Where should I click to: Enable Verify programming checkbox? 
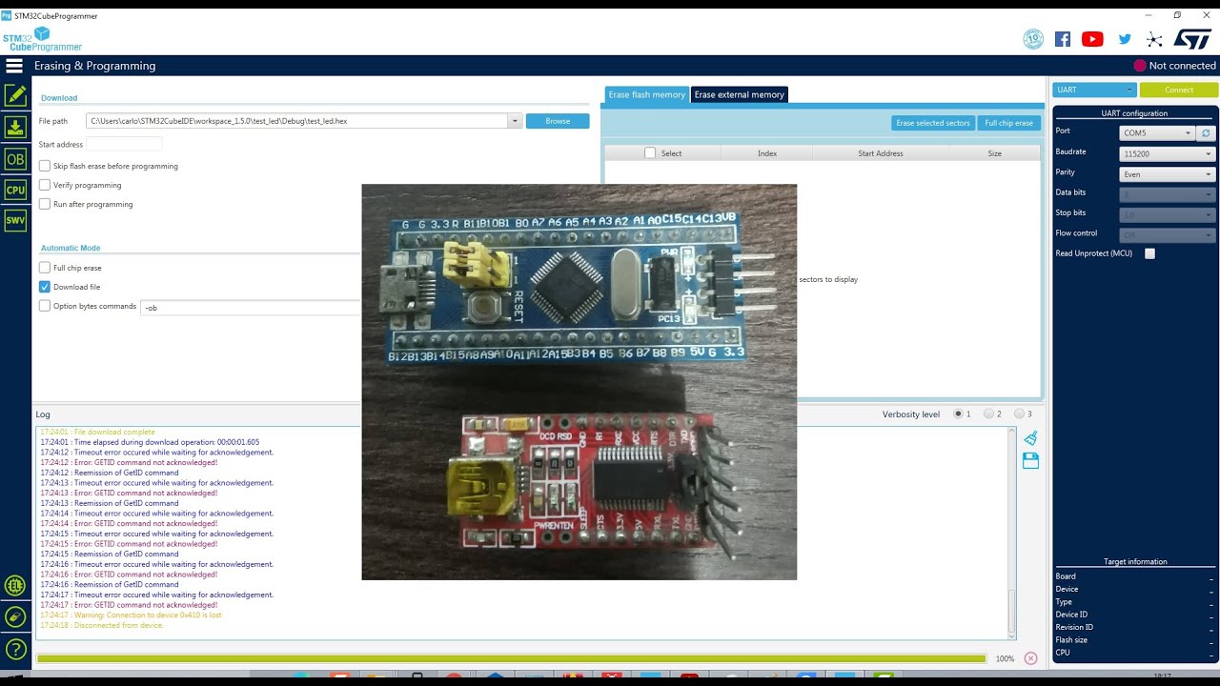(45, 185)
